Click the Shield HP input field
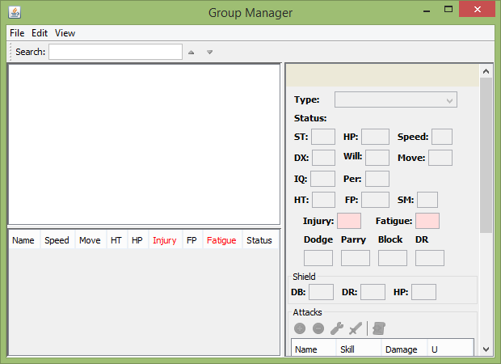501x364 pixels. pyautogui.click(x=423, y=292)
